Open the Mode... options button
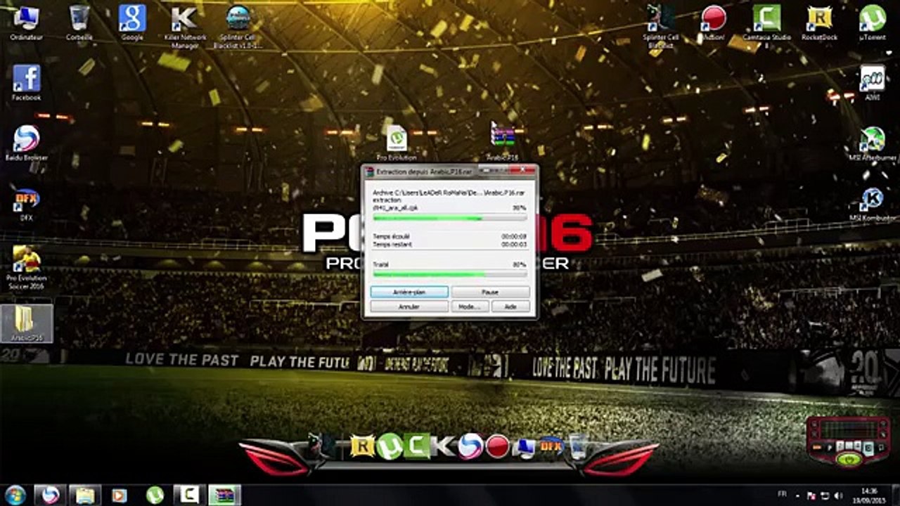The height and width of the screenshot is (506, 900). coord(469,306)
